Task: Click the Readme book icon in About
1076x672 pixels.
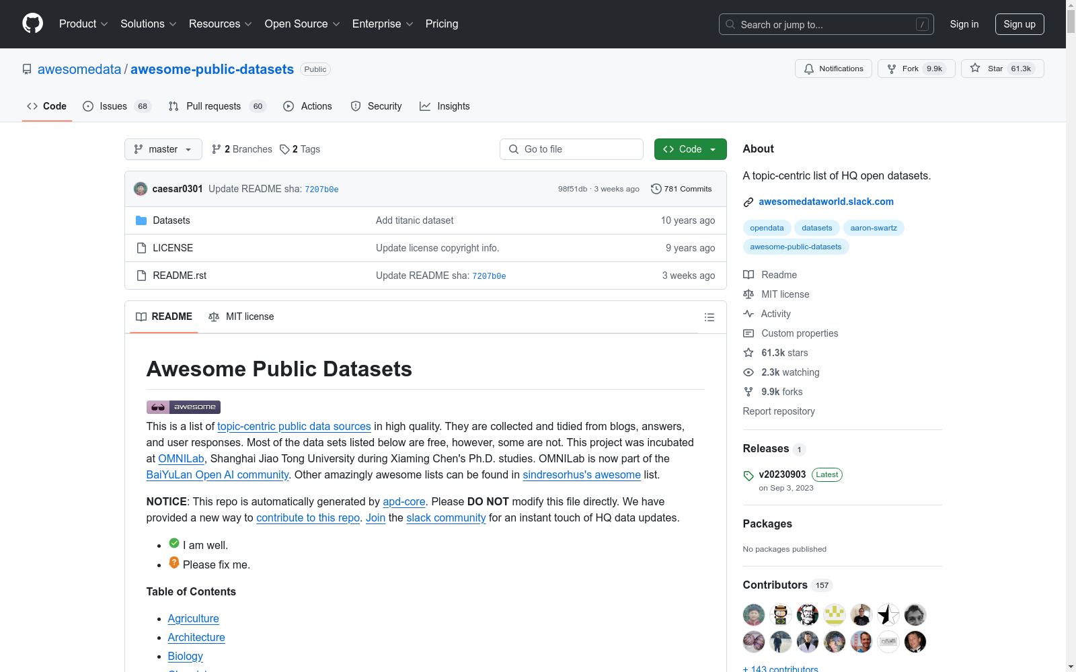Action: coord(748,275)
